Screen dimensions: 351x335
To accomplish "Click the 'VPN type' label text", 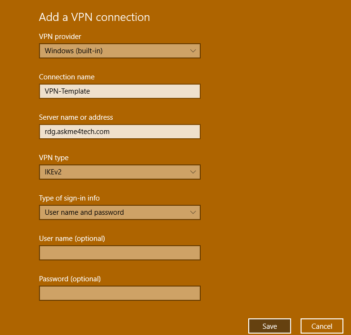I will (54, 158).
